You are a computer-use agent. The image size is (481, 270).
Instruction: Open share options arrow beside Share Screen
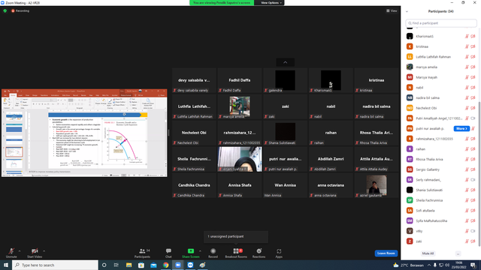[x=200, y=251]
